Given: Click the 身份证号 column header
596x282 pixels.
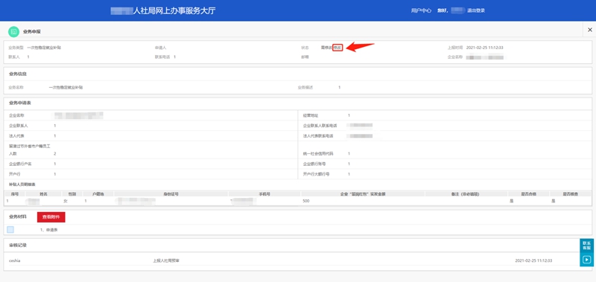Looking at the screenshot, I should [x=171, y=194].
